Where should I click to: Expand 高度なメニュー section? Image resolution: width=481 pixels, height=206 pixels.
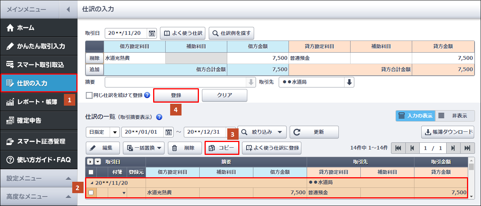[39, 197]
